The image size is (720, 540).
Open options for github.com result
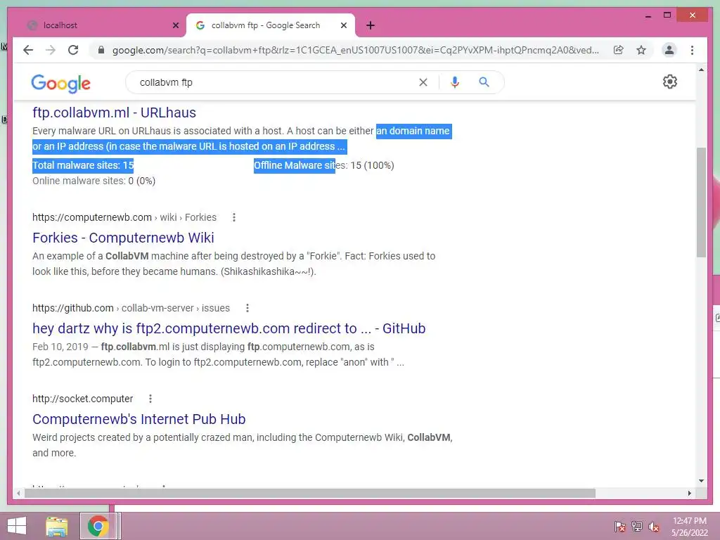(x=247, y=308)
